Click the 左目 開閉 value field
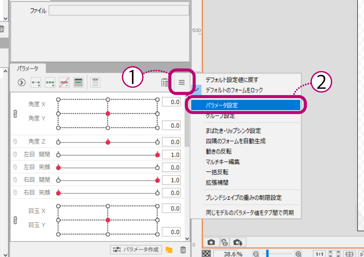This screenshot has height=257, width=364. point(171,155)
